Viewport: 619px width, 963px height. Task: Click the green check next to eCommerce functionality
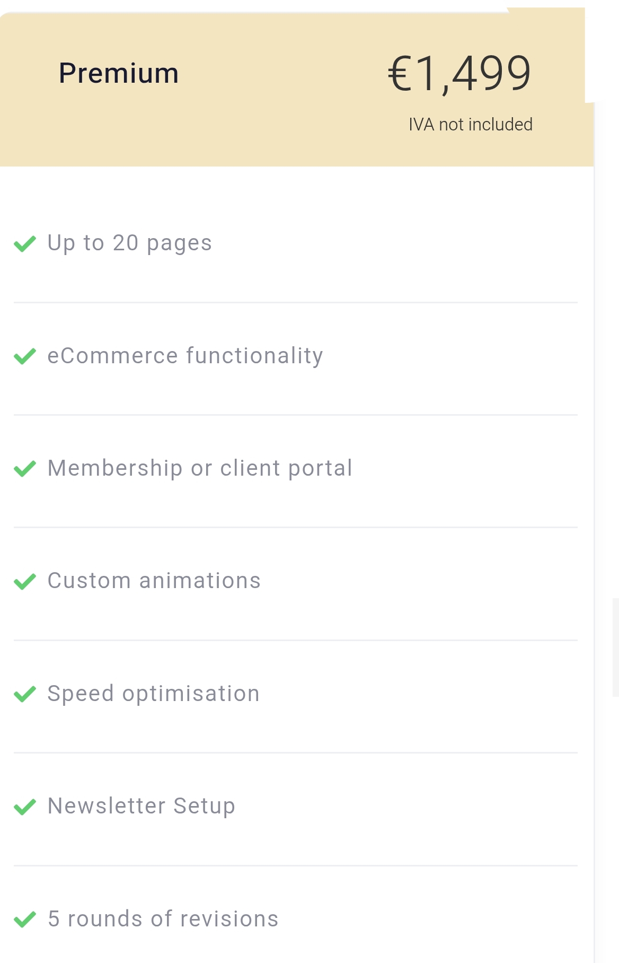point(25,356)
